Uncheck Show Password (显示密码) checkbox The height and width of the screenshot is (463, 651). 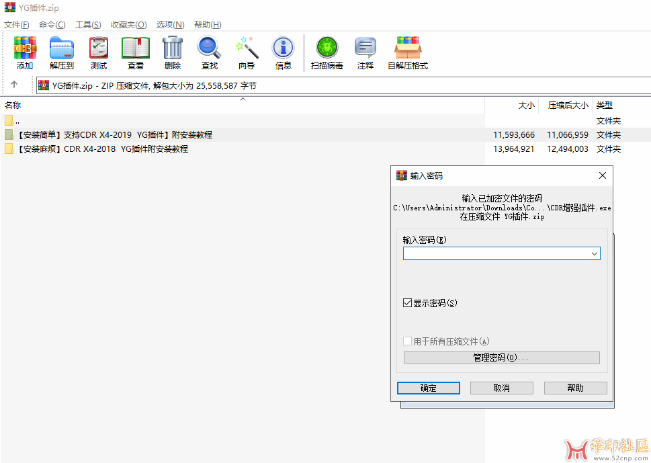coord(407,302)
